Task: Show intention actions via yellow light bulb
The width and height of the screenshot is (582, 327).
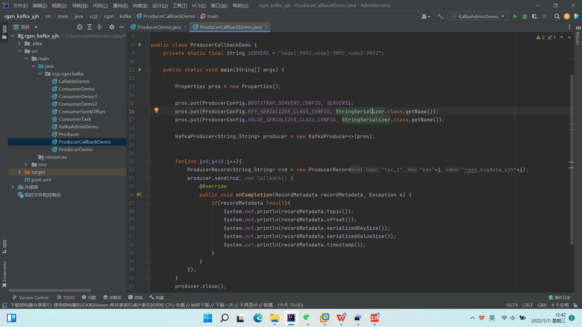Action: click(156, 110)
